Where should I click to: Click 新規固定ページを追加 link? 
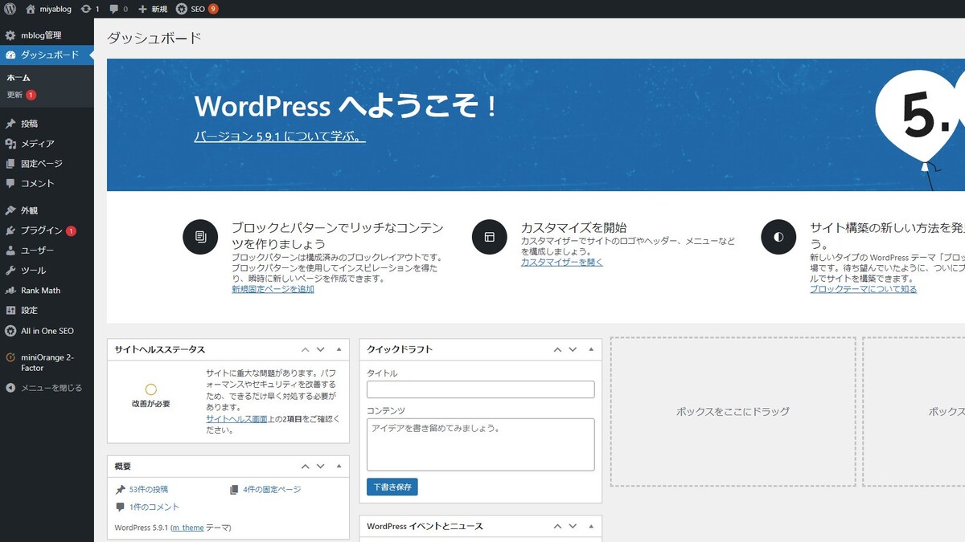[273, 289]
